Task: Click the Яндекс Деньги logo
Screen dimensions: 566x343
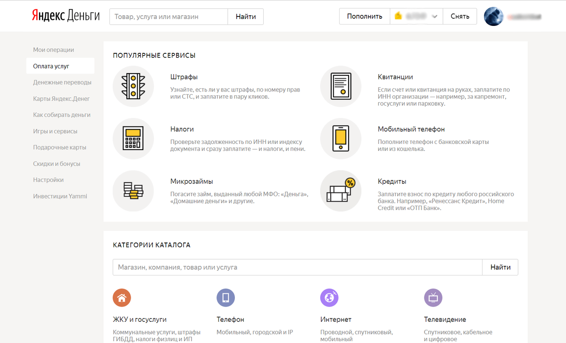Action: coord(66,16)
